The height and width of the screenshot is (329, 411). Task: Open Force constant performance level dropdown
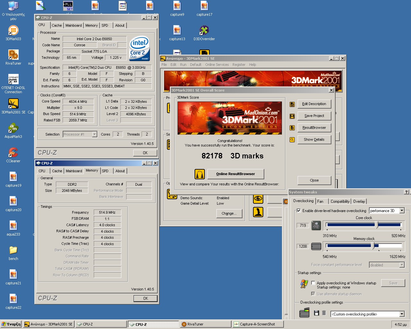402,265
